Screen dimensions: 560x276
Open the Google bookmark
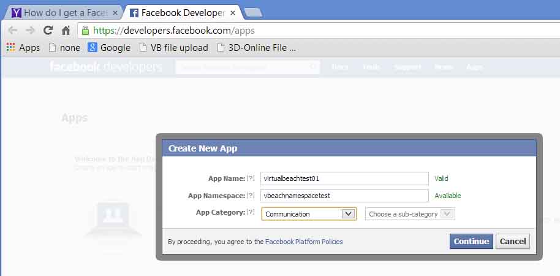tap(109, 47)
